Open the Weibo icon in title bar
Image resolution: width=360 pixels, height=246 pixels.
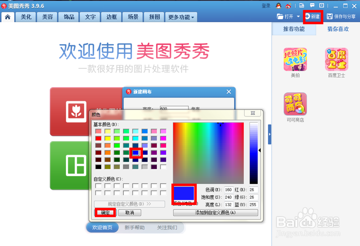[288, 6]
